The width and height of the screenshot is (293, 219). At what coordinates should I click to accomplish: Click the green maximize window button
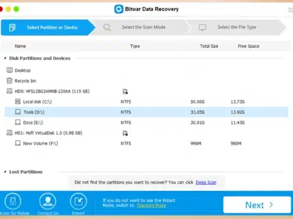(x=16, y=9)
